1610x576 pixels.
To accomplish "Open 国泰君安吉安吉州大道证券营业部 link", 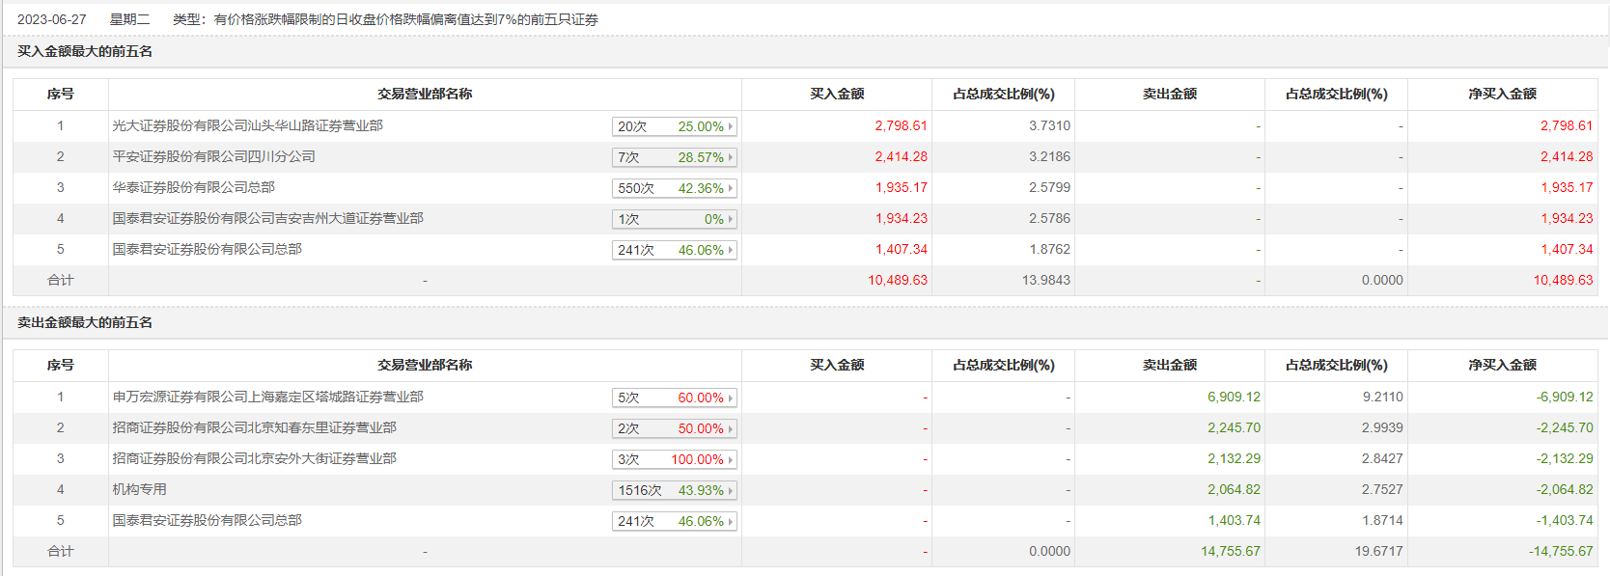I will click(267, 218).
